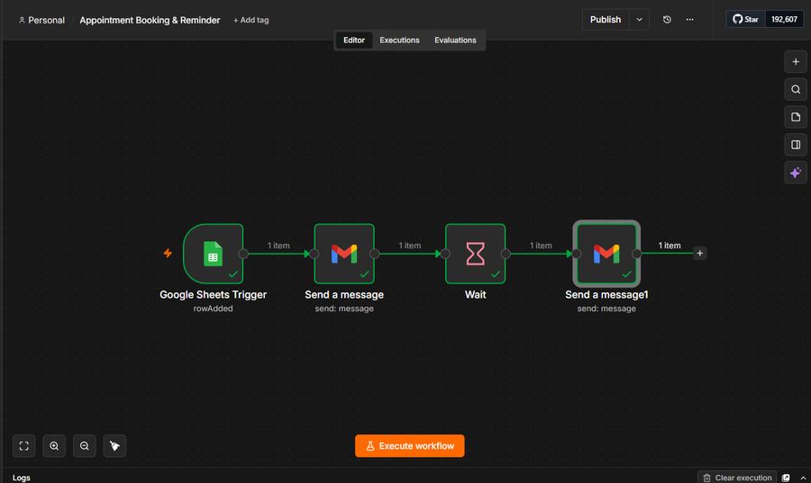Click Add tag link

(x=251, y=20)
